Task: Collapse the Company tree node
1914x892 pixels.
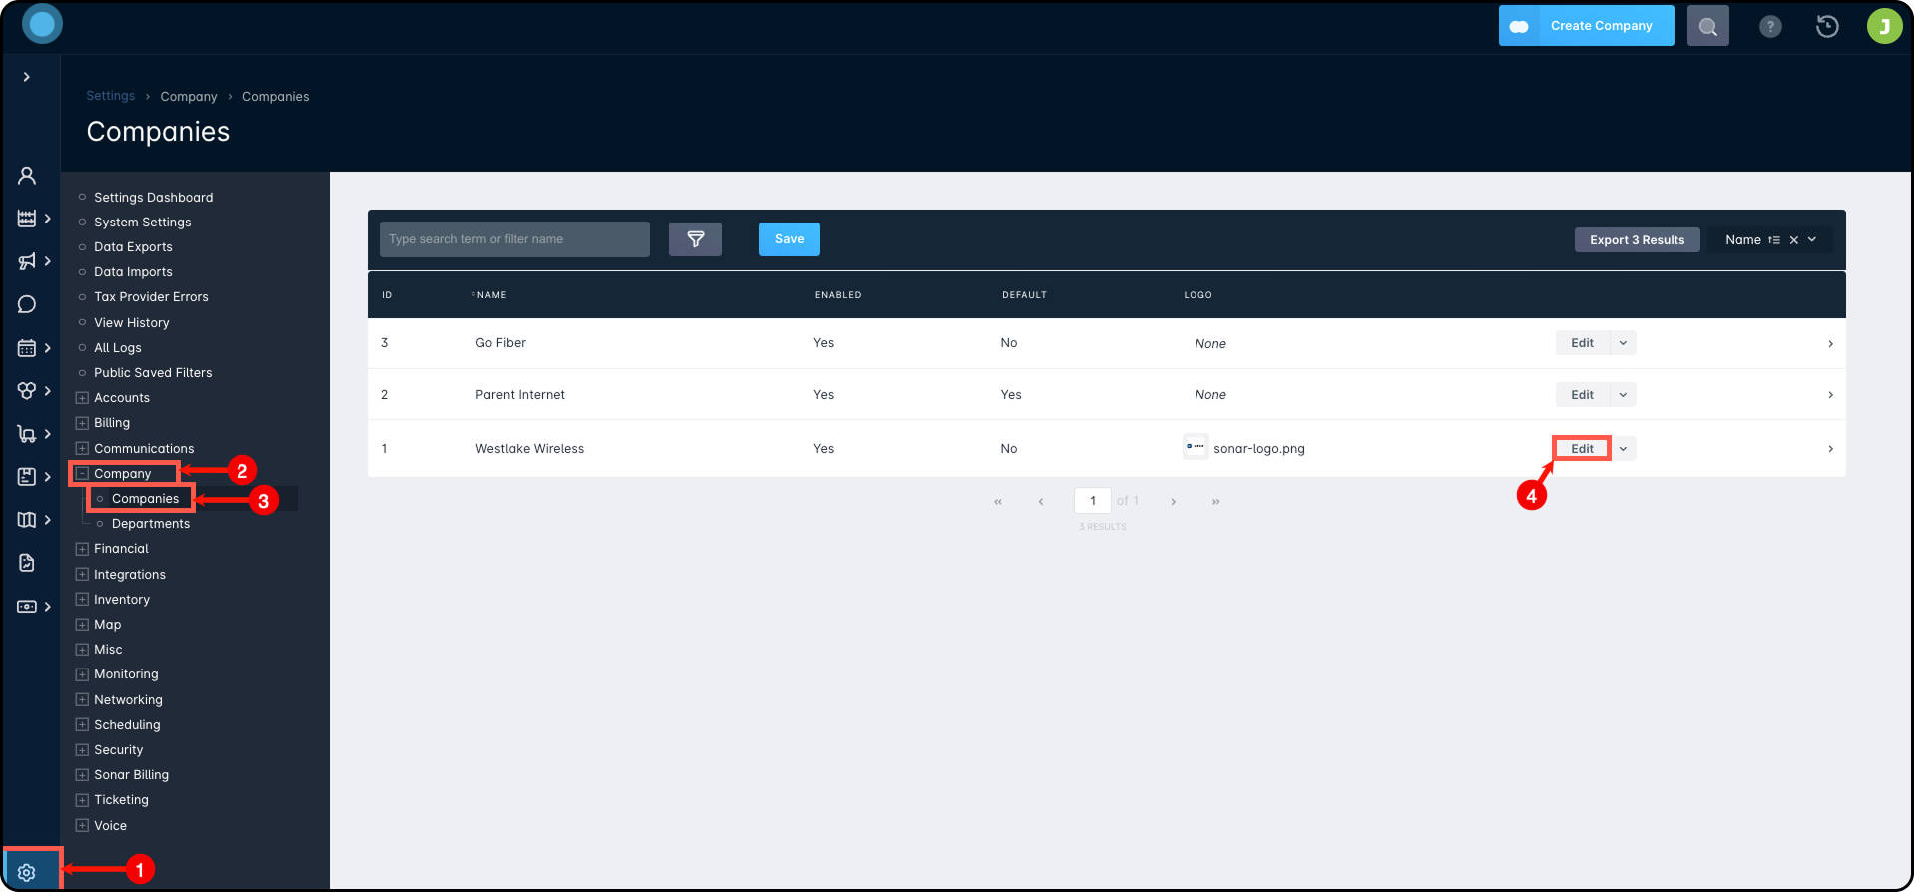Action: coord(82,474)
